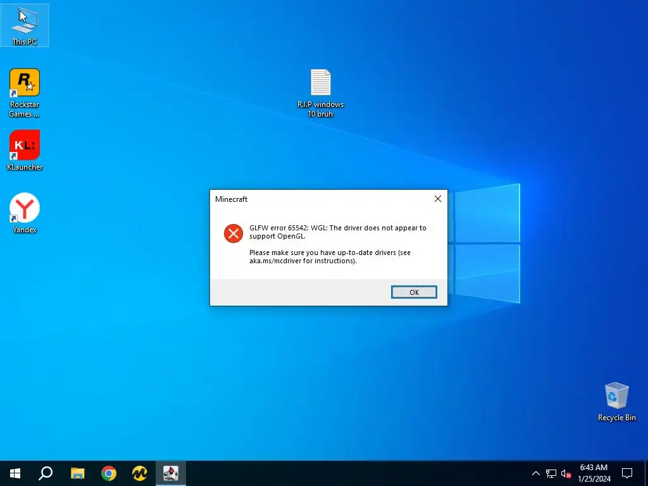The image size is (648, 486).
Task: Select the This PC desktop icon
Action: tap(25, 25)
